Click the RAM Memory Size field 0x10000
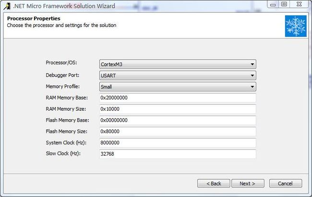This screenshot has width=312, height=197. [178, 109]
